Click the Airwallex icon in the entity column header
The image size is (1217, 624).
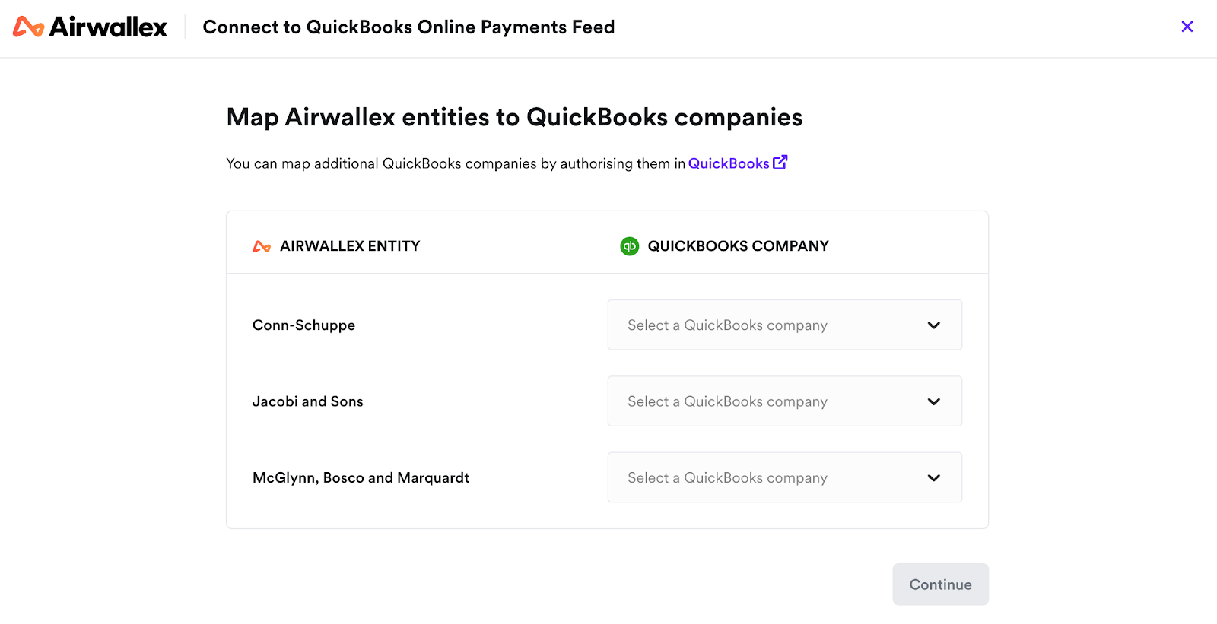[x=262, y=246]
